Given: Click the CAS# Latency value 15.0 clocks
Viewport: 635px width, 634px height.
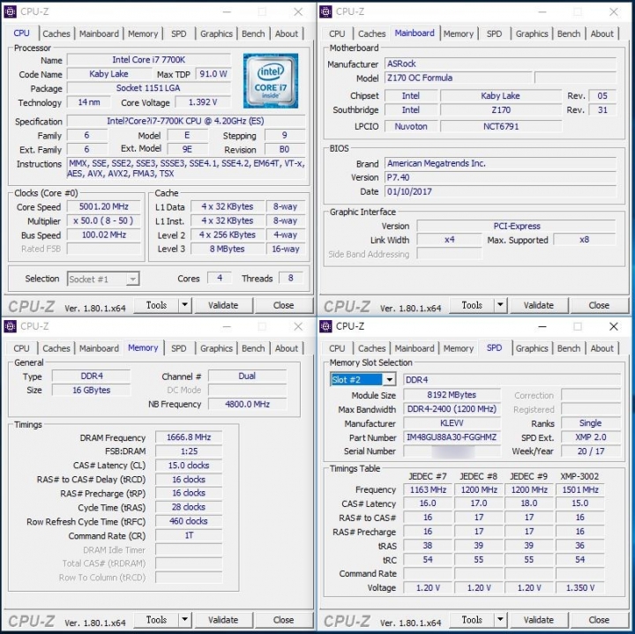Looking at the screenshot, I should coord(189,466).
